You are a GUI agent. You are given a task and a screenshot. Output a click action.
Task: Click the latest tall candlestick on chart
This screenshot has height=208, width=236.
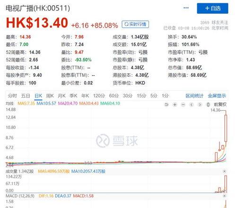(x=226, y=128)
